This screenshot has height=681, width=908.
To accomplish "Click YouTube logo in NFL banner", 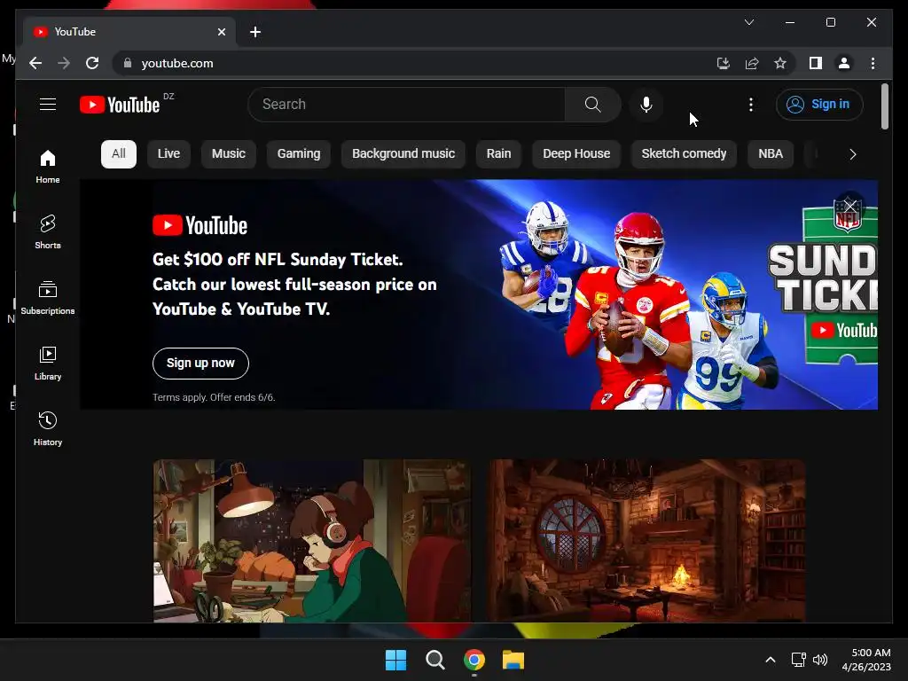I will (200, 225).
